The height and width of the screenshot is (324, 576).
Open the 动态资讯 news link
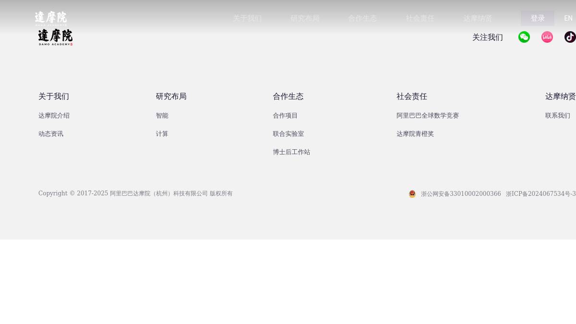coord(51,134)
